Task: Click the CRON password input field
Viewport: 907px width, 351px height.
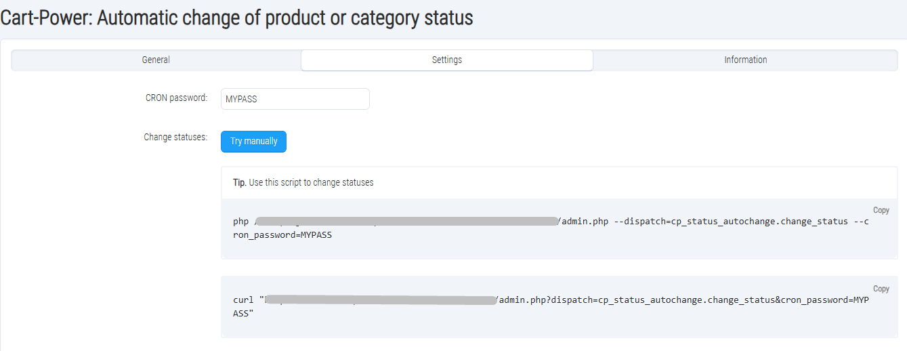Action: click(295, 99)
